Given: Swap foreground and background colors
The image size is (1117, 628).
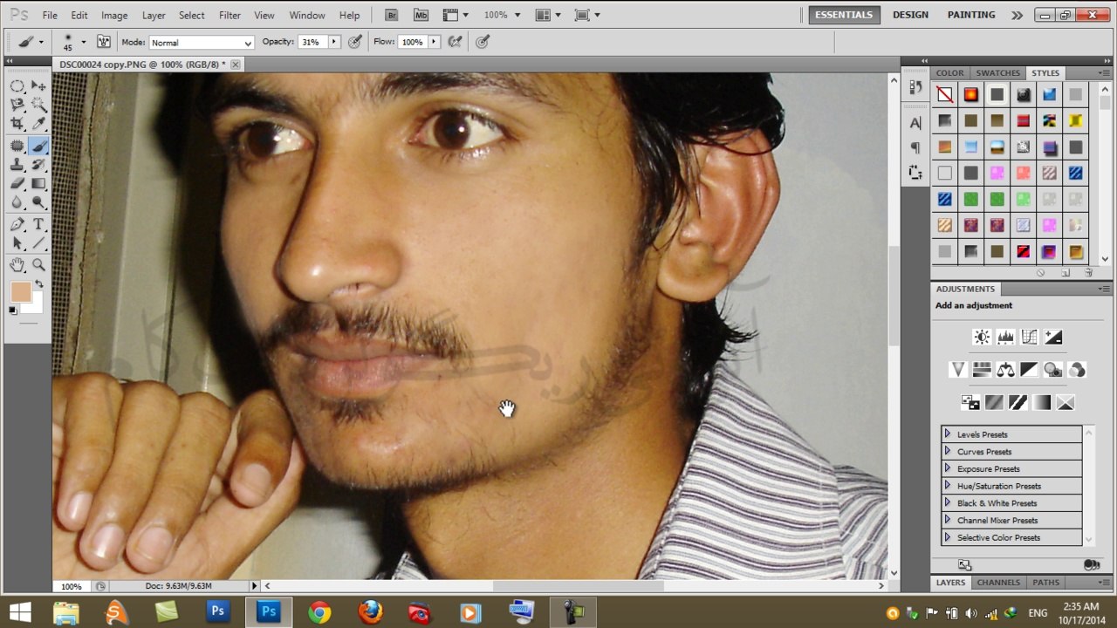Looking at the screenshot, I should [x=39, y=285].
